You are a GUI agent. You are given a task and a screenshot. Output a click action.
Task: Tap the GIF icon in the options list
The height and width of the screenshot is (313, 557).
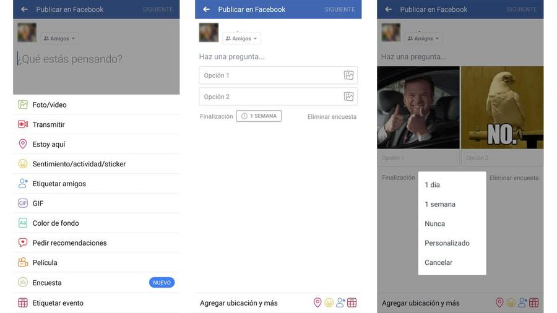tap(23, 204)
